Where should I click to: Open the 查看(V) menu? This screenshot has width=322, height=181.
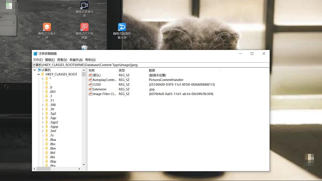point(62,60)
